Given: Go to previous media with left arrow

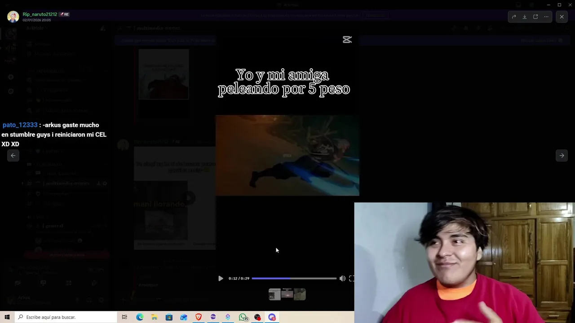Looking at the screenshot, I should point(13,155).
